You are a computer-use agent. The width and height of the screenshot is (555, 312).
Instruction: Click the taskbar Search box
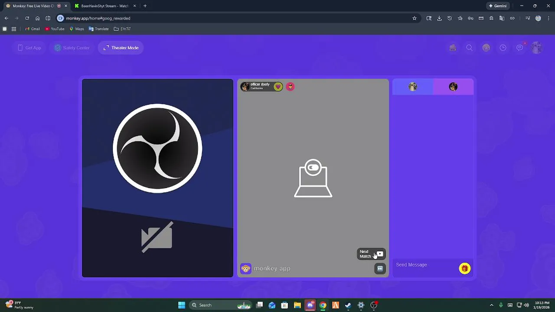click(221, 305)
